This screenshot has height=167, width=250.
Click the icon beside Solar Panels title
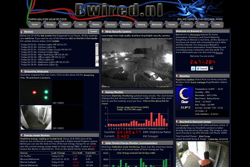pos(103,143)
